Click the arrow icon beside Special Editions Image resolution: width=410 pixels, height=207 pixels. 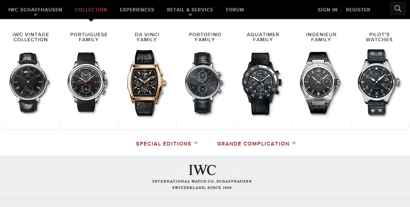pos(196,143)
